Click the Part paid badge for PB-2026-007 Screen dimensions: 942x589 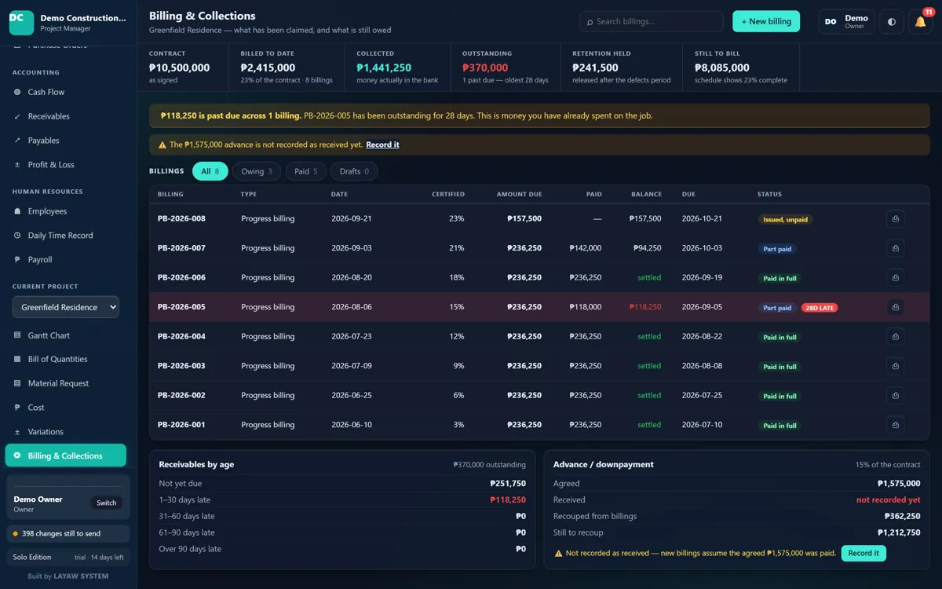click(777, 249)
